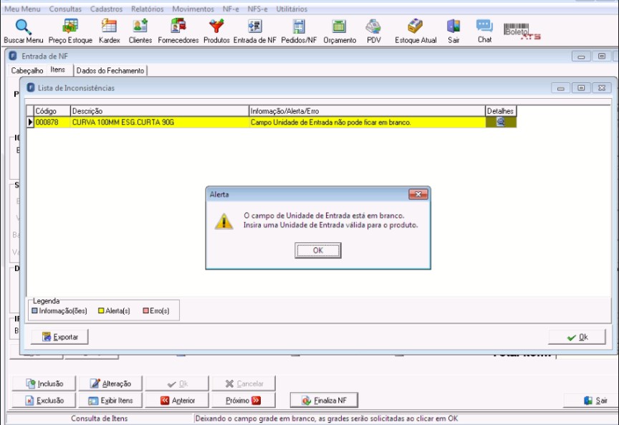The height and width of the screenshot is (425, 619).
Task: Click the Descrição column header
Action: (160, 111)
